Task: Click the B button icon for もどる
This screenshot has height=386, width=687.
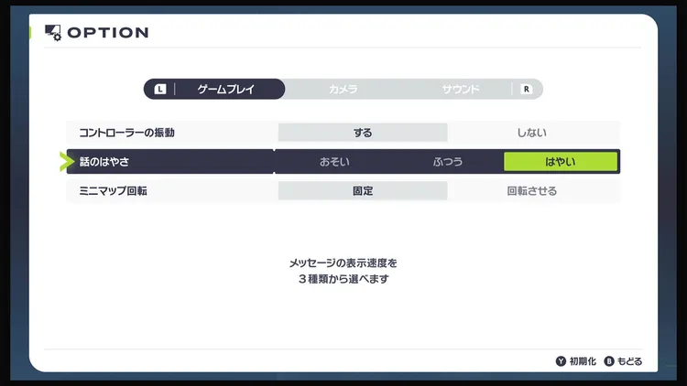Action: pyautogui.click(x=609, y=361)
